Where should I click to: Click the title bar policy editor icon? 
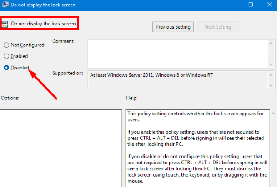(x=5, y=5)
